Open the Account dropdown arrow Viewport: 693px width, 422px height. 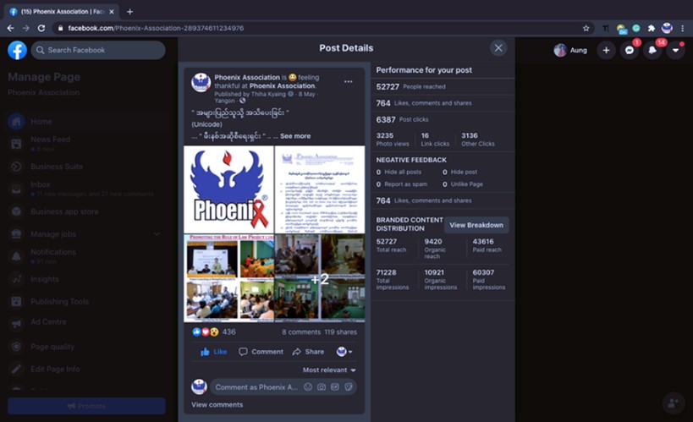pyautogui.click(x=675, y=51)
